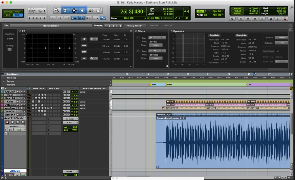Activate the Smart Tool
Viewport: 295px width, 180px height.
tap(74, 7)
